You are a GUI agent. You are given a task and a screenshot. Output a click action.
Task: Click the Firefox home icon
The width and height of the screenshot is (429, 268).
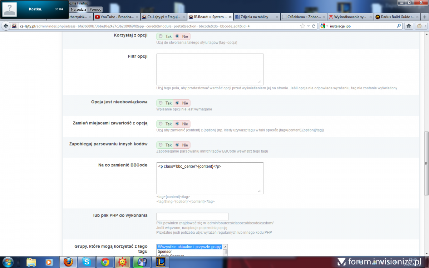tap(409, 26)
